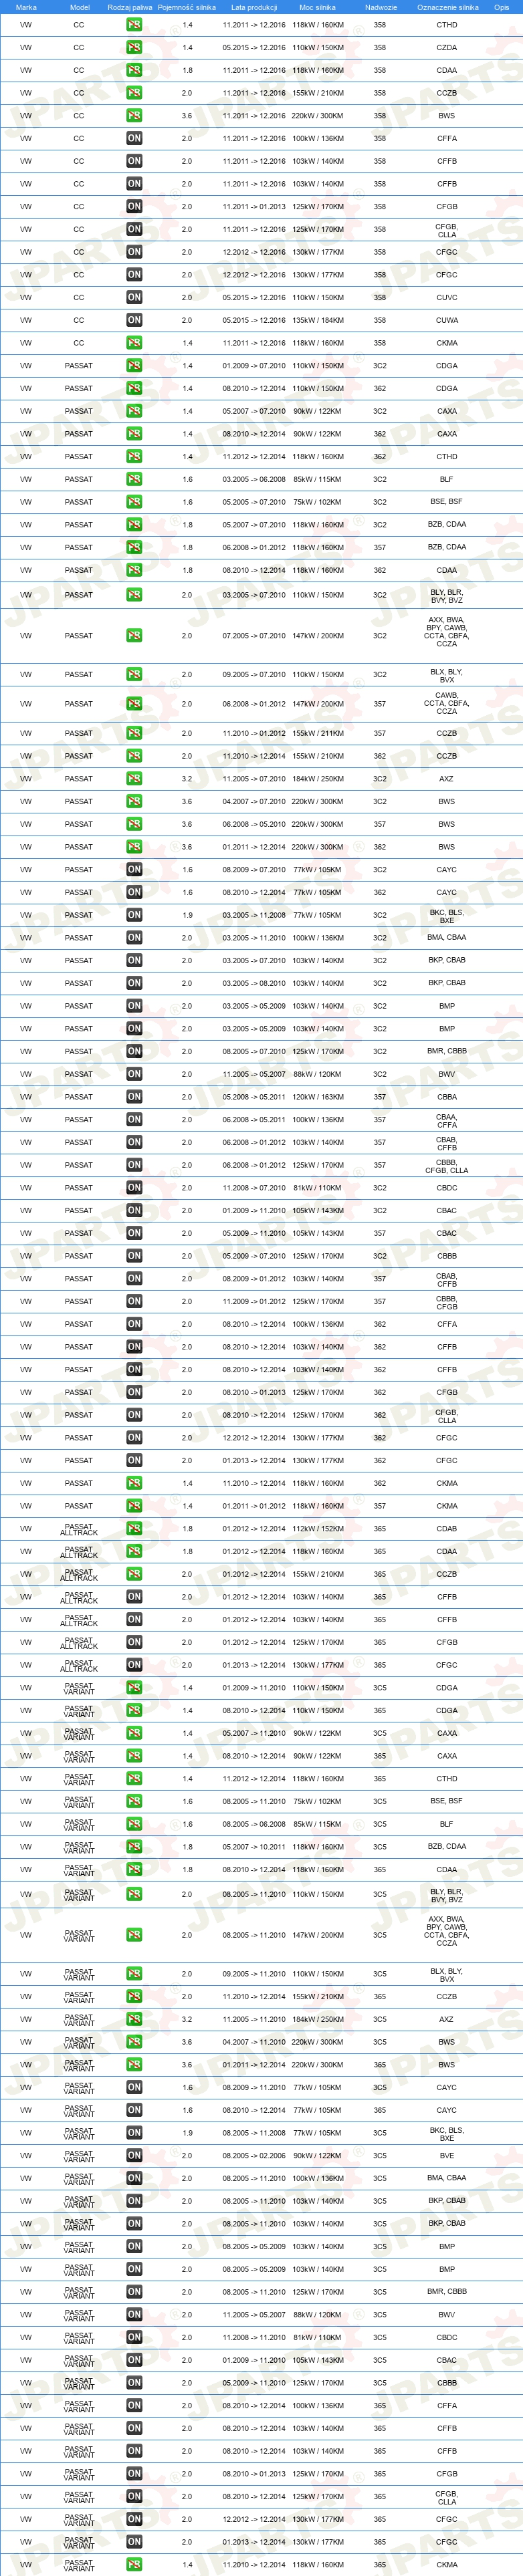Click petrol icon in CC CTHD row
Image resolution: width=523 pixels, height=2576 pixels.
point(134,25)
